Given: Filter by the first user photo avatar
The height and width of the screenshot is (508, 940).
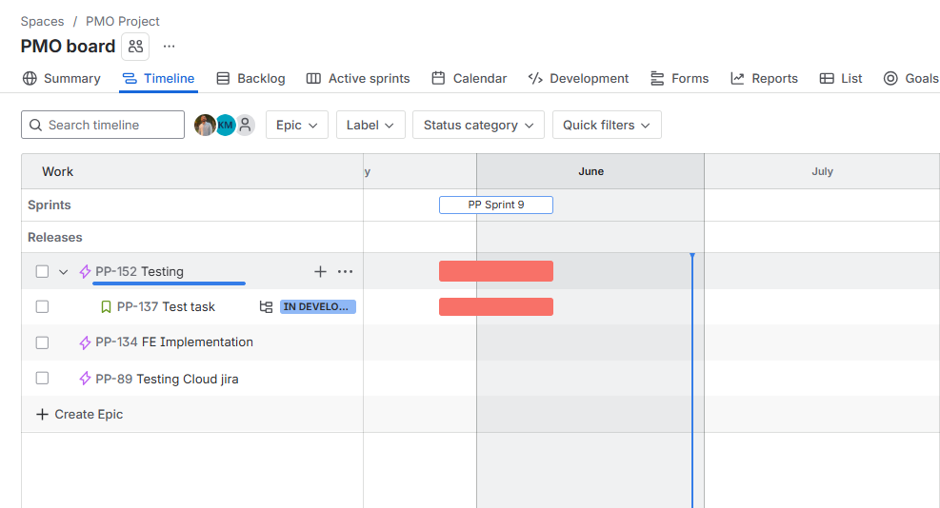Looking at the screenshot, I should (x=205, y=125).
